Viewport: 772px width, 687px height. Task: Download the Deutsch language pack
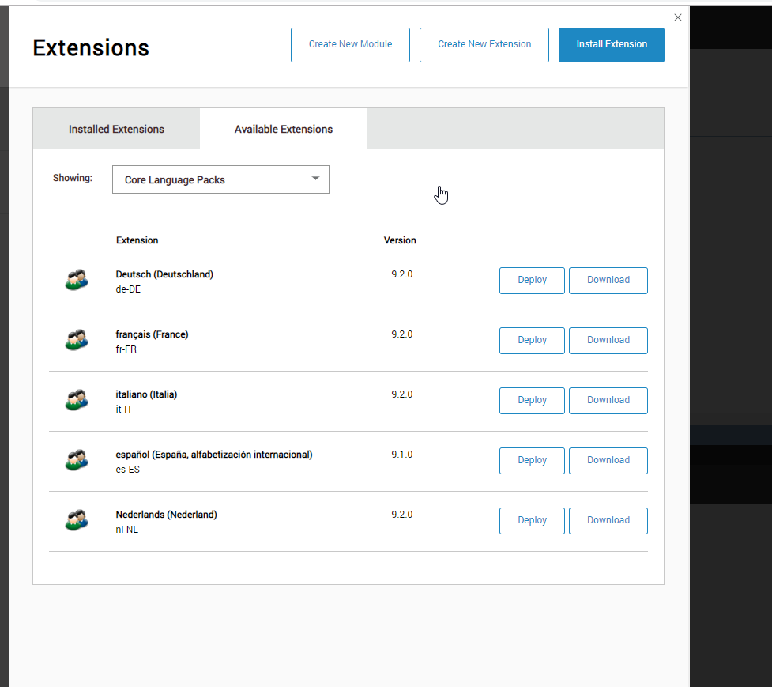click(x=608, y=280)
